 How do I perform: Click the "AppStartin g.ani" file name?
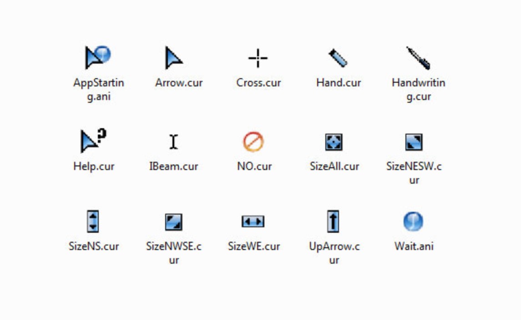(x=99, y=89)
